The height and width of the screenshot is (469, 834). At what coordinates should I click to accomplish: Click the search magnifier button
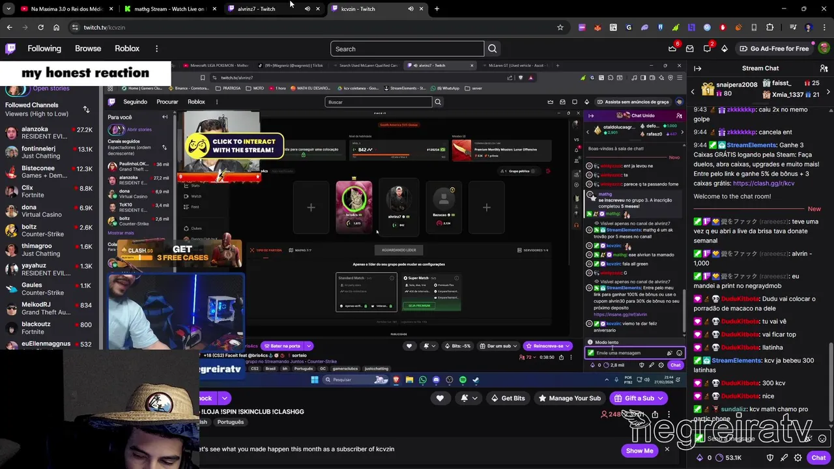point(493,49)
